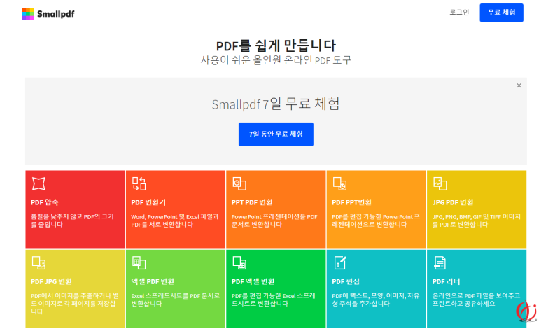Click the 무료 체험 header button
Screen dimensions: 541x329
click(x=501, y=13)
